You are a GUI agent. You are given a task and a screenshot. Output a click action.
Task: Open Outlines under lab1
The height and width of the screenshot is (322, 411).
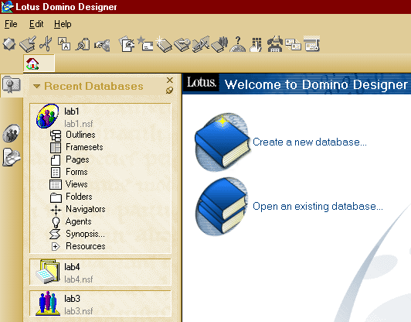click(80, 135)
